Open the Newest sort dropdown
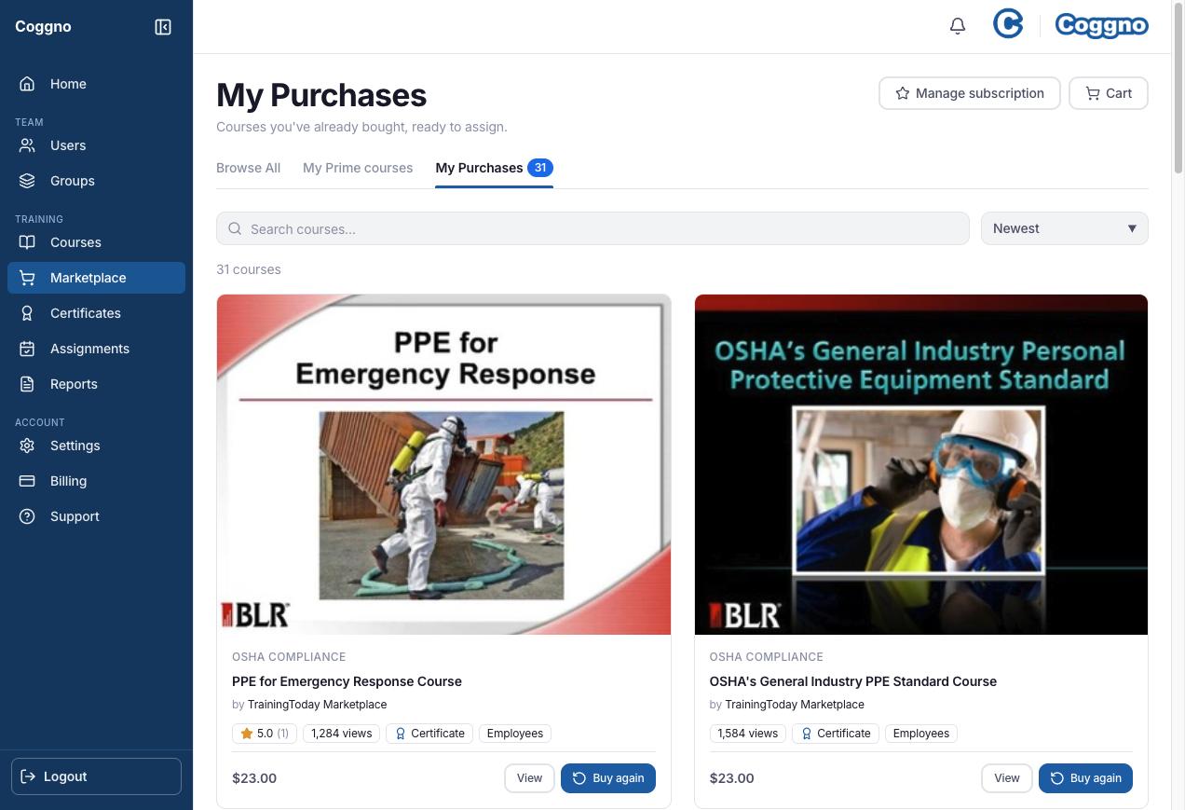Screen dimensions: 1185x810 pyautogui.click(x=1064, y=228)
